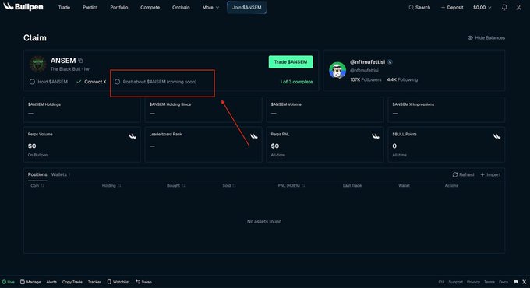This screenshot has width=530, height=288.
Task: Click 107K Followers count
Action: [x=366, y=79]
